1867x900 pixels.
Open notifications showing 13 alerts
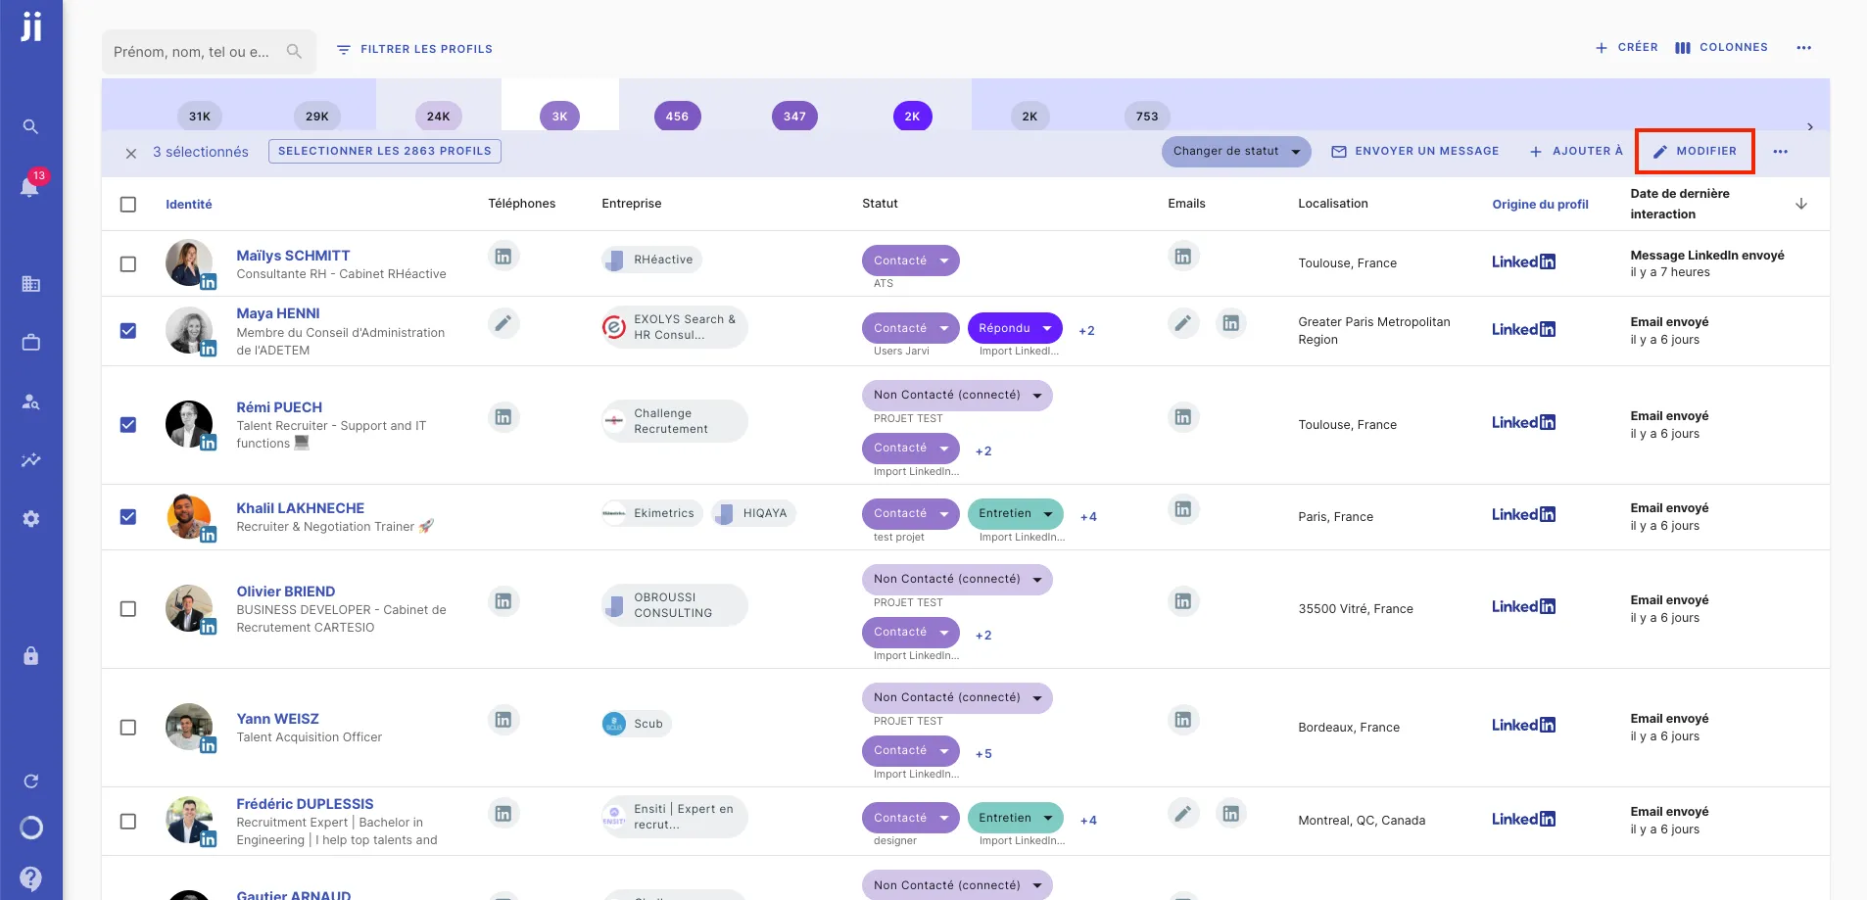pyautogui.click(x=30, y=186)
